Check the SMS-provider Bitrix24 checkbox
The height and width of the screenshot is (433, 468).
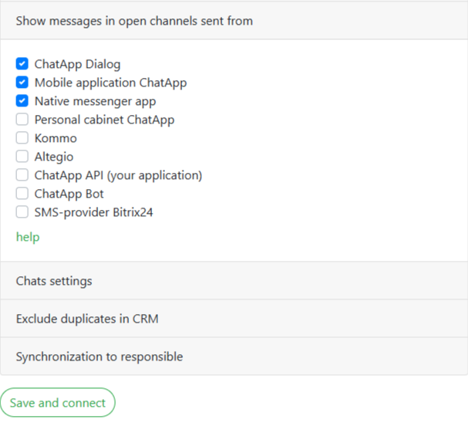tap(22, 212)
